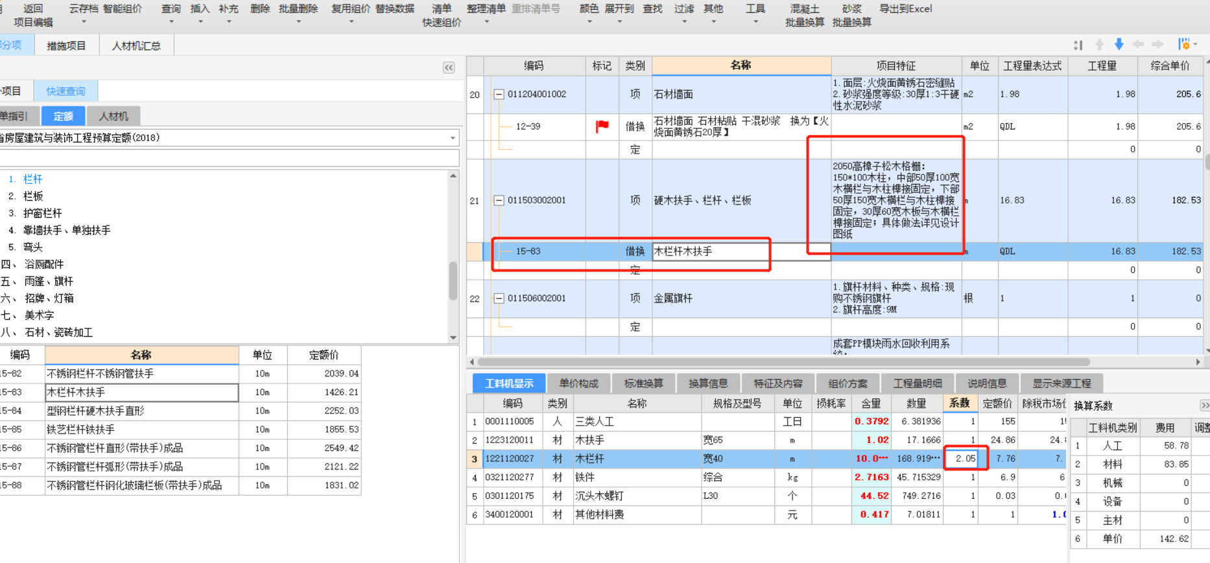Viewport: 1210px width, 563px height.
Task: Open the 换算信息 tab
Action: (x=708, y=384)
